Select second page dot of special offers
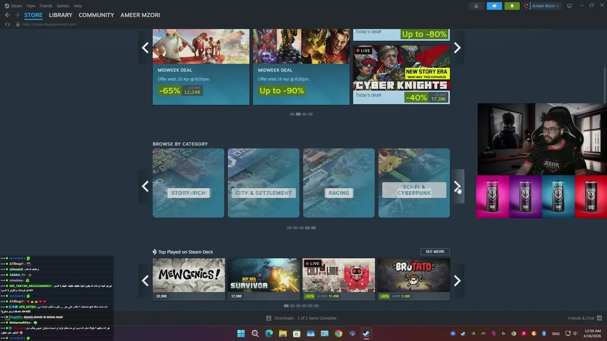The height and width of the screenshot is (341, 607). pyautogui.click(x=298, y=114)
